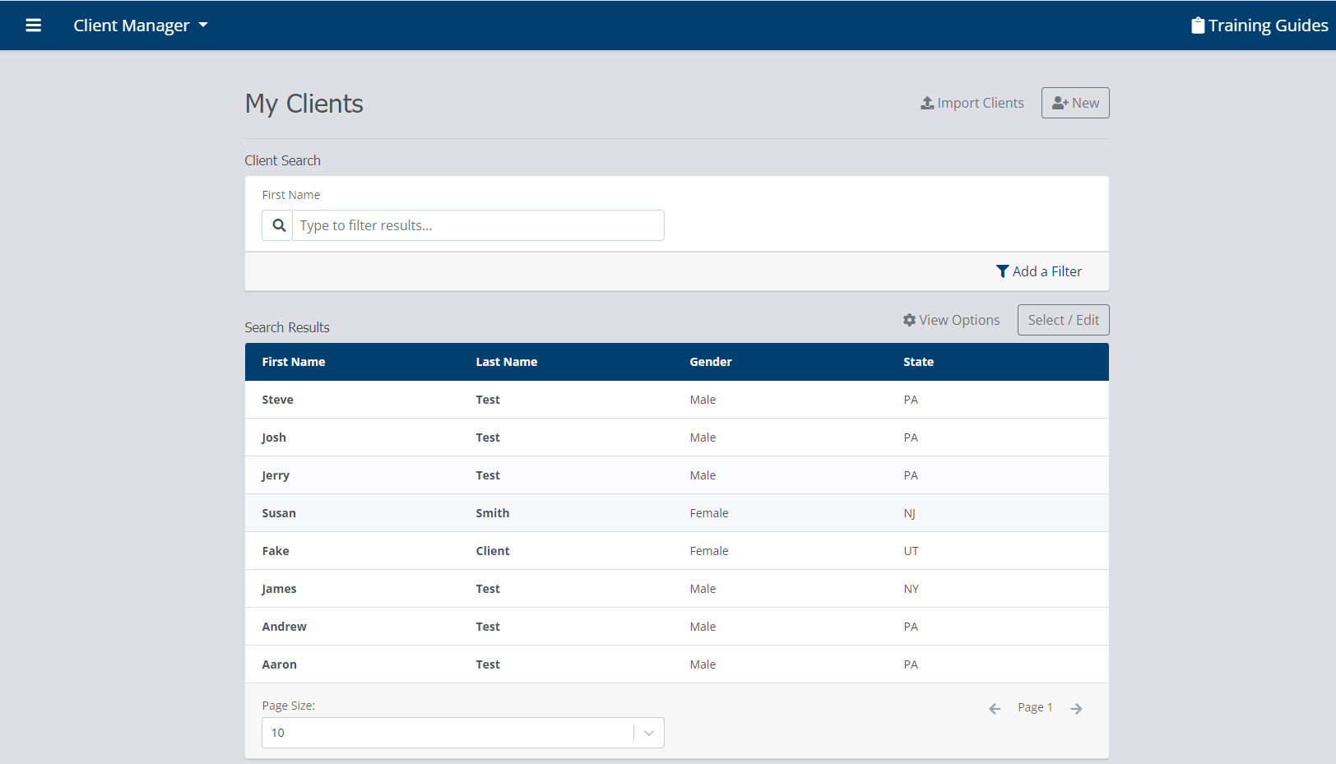Sort by First Name column header
The height and width of the screenshot is (764, 1336).
[294, 362]
